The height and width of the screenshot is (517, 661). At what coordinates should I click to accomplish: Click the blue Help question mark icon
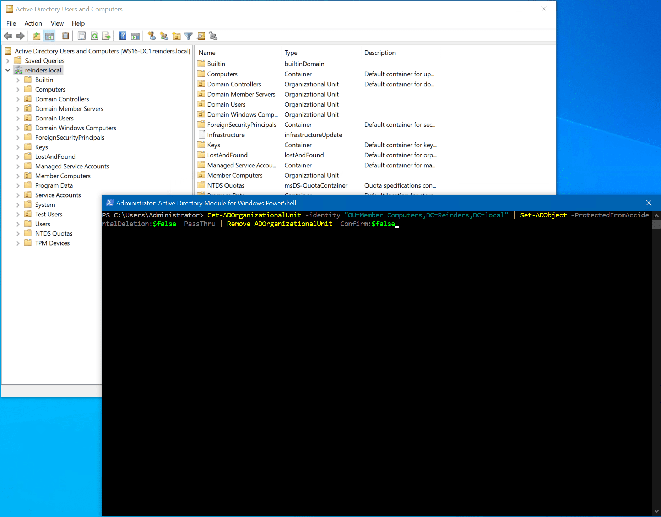[123, 36]
